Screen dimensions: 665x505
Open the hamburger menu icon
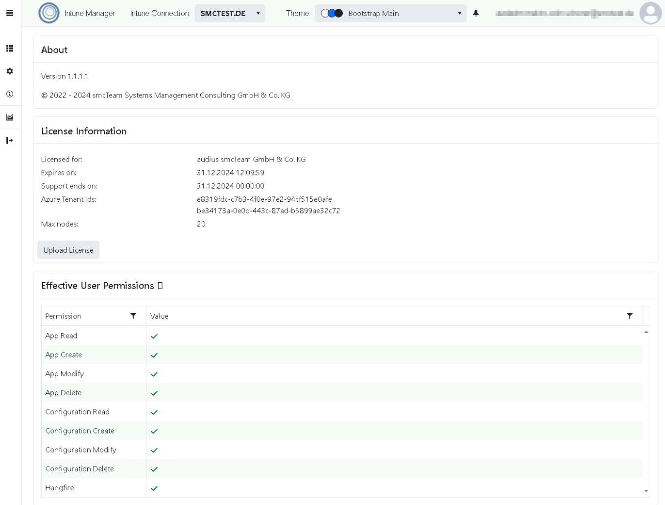coord(10,13)
